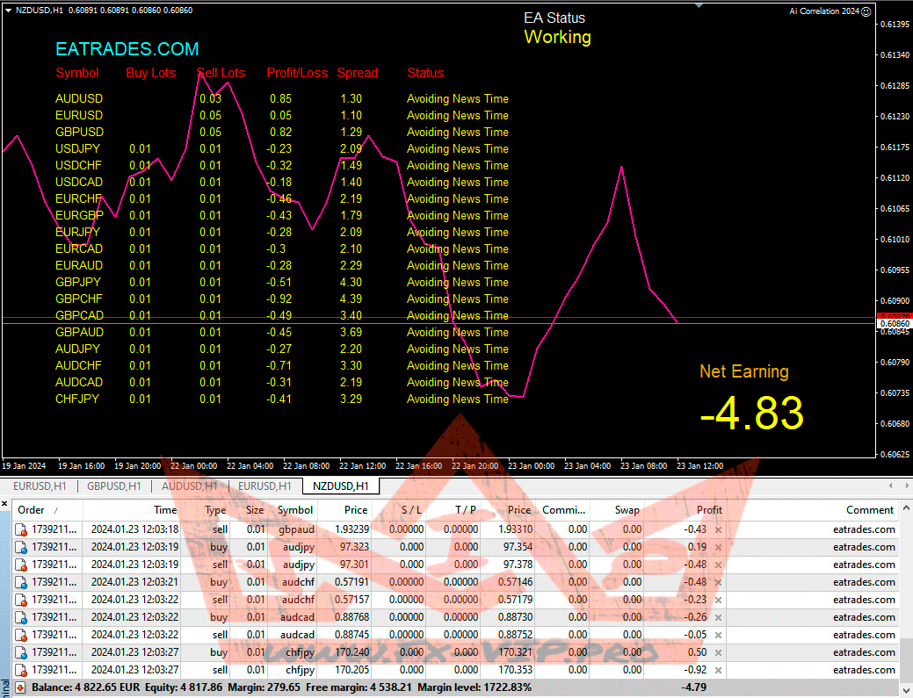Close the chfjpy buy order with its X
The width and height of the screenshot is (913, 698).
click(718, 652)
